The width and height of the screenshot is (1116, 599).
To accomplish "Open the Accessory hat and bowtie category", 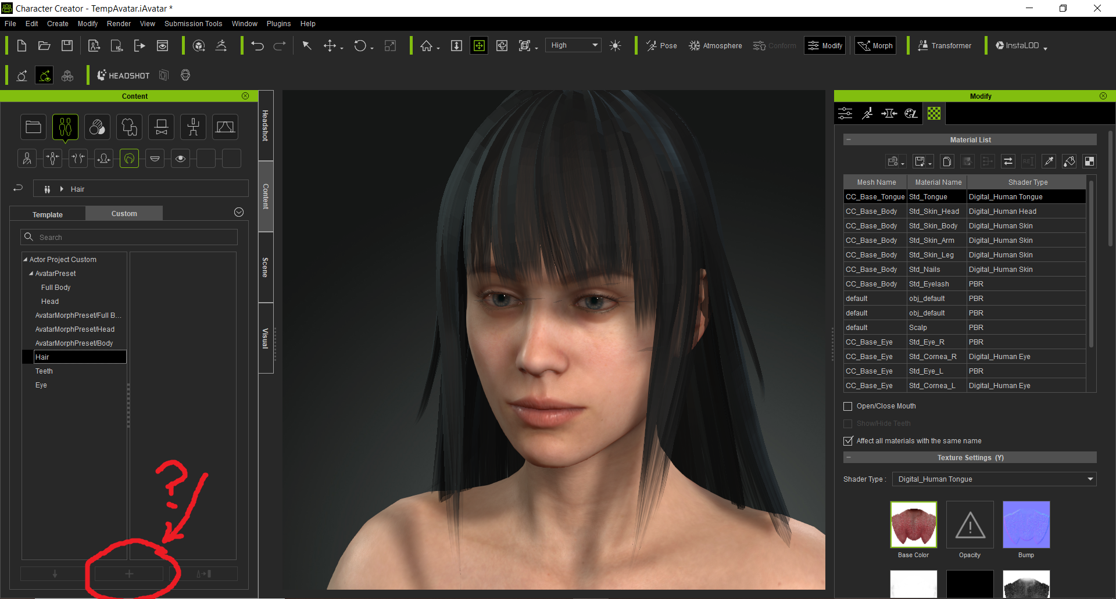I will [161, 127].
